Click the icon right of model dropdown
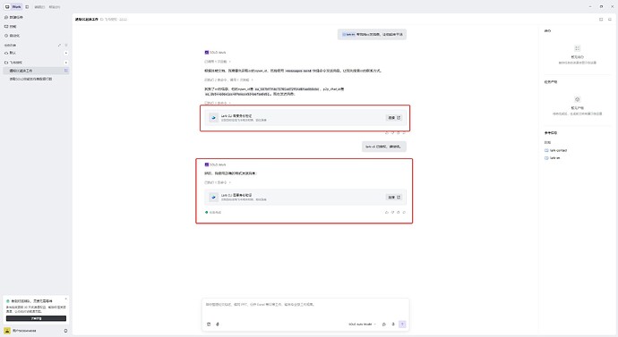Screen dimensions: 618x337 point(384,324)
